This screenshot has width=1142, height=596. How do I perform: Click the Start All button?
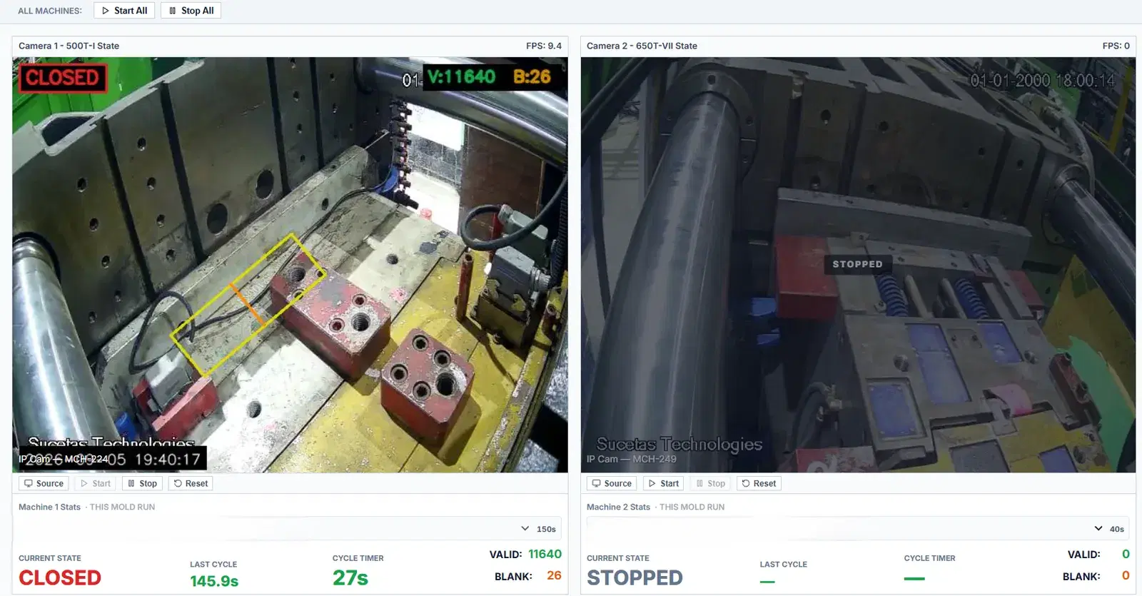124,11
